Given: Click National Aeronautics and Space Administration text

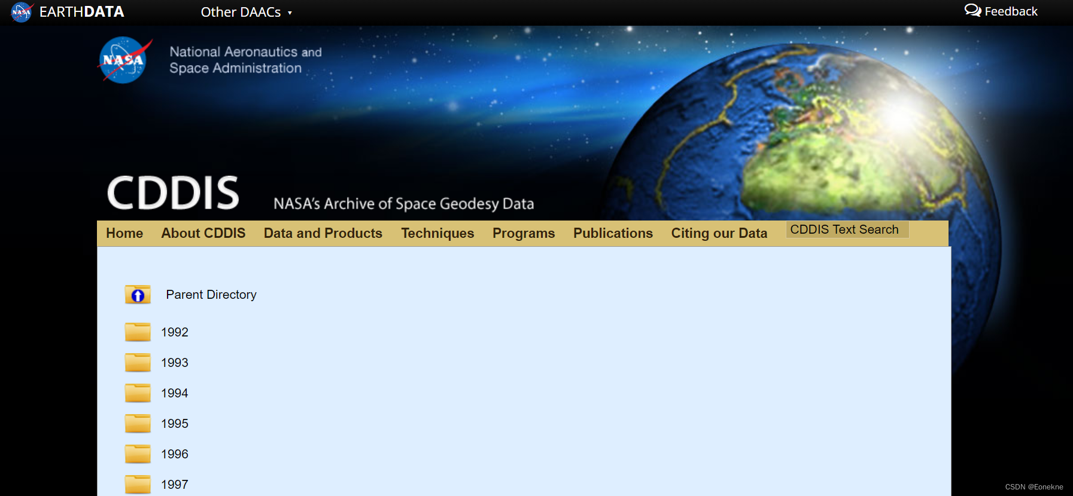Looking at the screenshot, I should point(245,60).
